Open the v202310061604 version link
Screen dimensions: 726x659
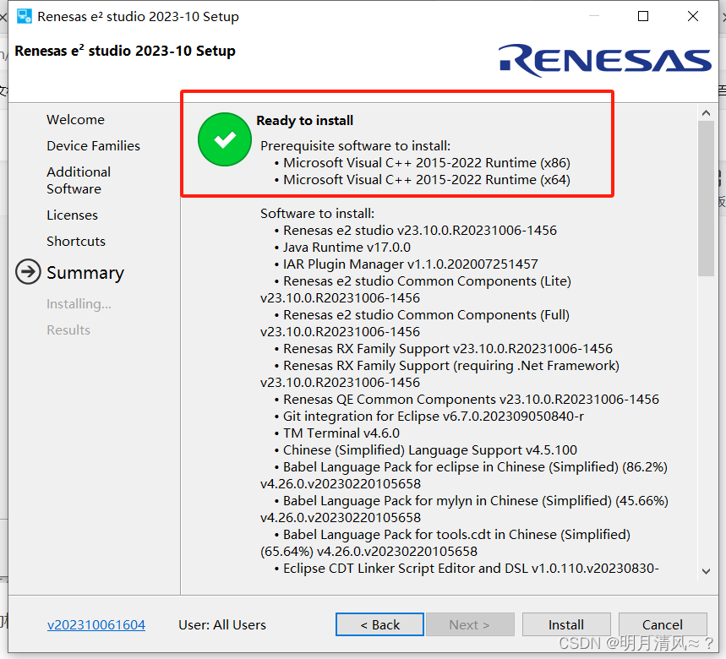pos(96,624)
